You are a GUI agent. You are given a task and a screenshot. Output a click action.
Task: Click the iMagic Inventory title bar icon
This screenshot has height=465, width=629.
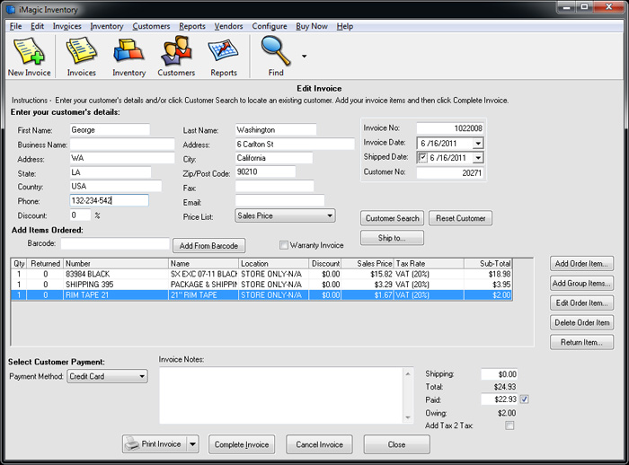10,9
